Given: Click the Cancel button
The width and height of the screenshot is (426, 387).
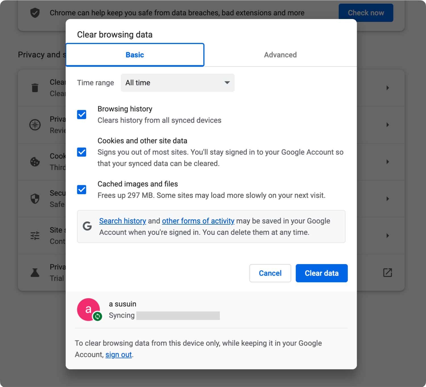Looking at the screenshot, I should (x=270, y=273).
